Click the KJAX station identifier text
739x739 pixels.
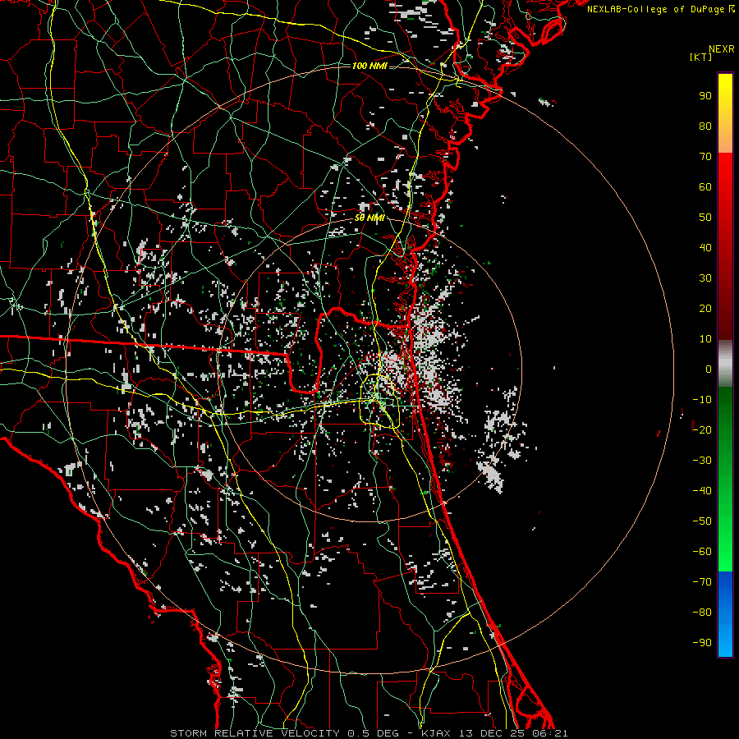coord(435,733)
